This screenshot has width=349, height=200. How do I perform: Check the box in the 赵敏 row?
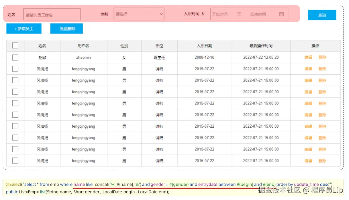pos(15,58)
